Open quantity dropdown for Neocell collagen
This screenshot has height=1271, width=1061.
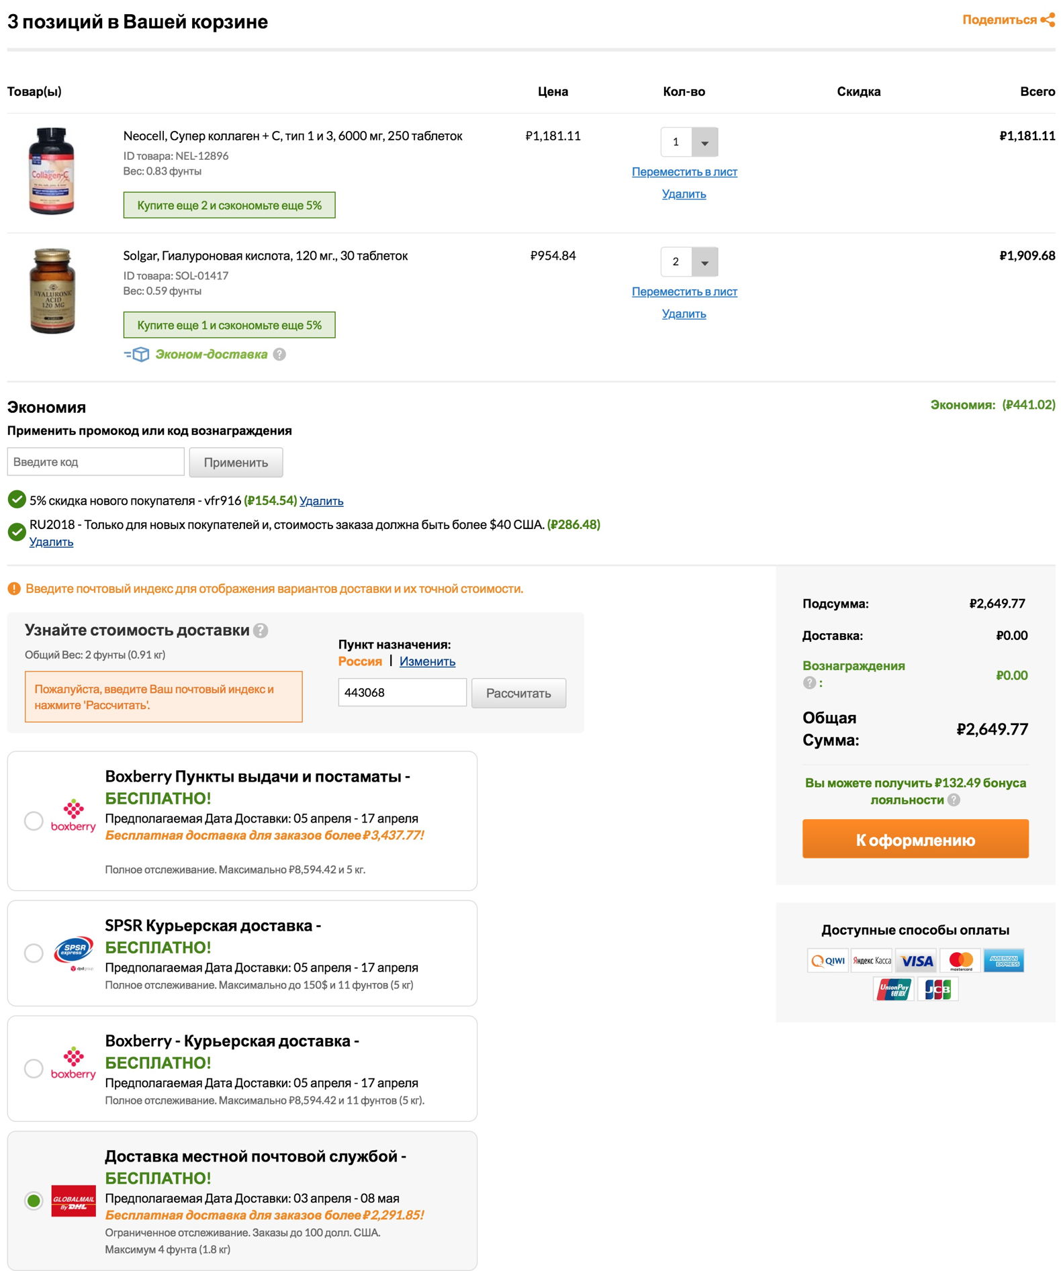[704, 142]
